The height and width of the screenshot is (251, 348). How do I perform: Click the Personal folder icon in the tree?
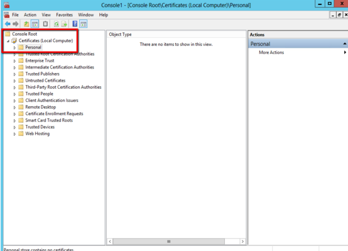coord(21,47)
